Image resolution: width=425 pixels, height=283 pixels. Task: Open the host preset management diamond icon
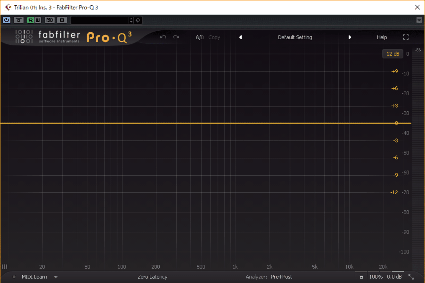tap(138, 20)
